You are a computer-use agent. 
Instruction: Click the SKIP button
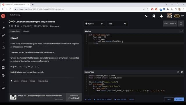pyautogui.click(x=88, y=99)
